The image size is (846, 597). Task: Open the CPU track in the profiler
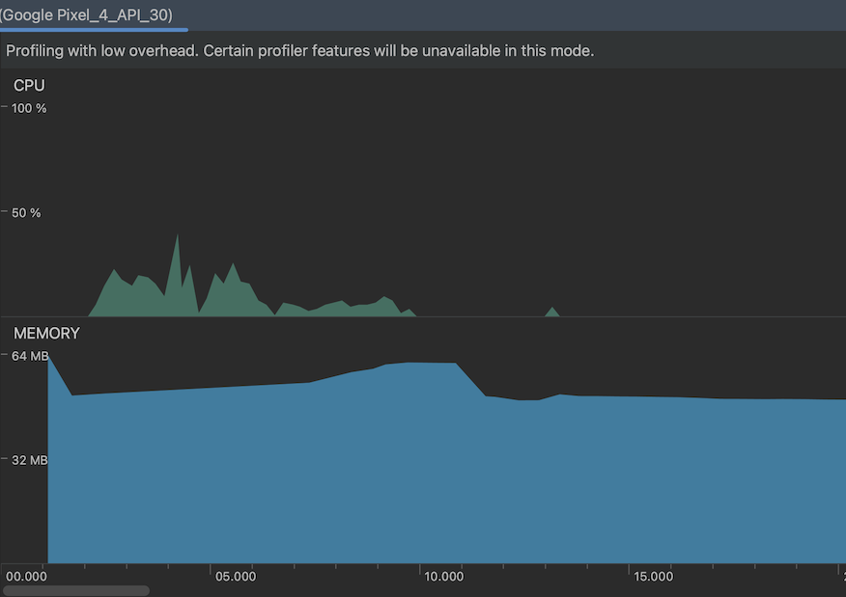coord(28,85)
